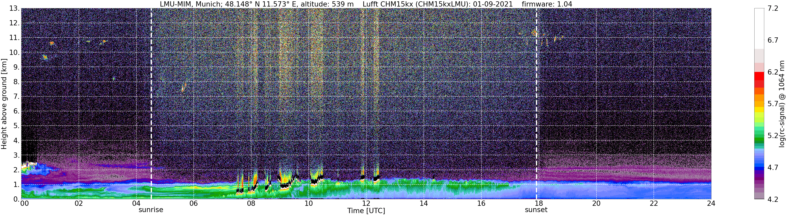Click the x-axis tick label 02

pyautogui.click(x=79, y=203)
